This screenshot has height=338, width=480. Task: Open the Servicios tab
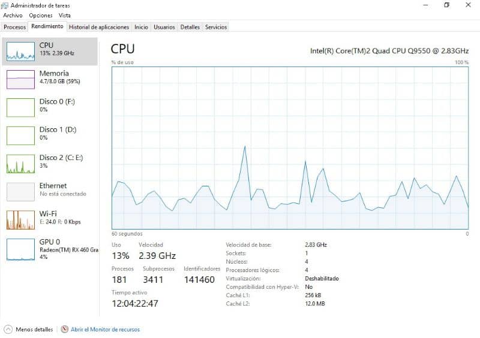click(216, 27)
